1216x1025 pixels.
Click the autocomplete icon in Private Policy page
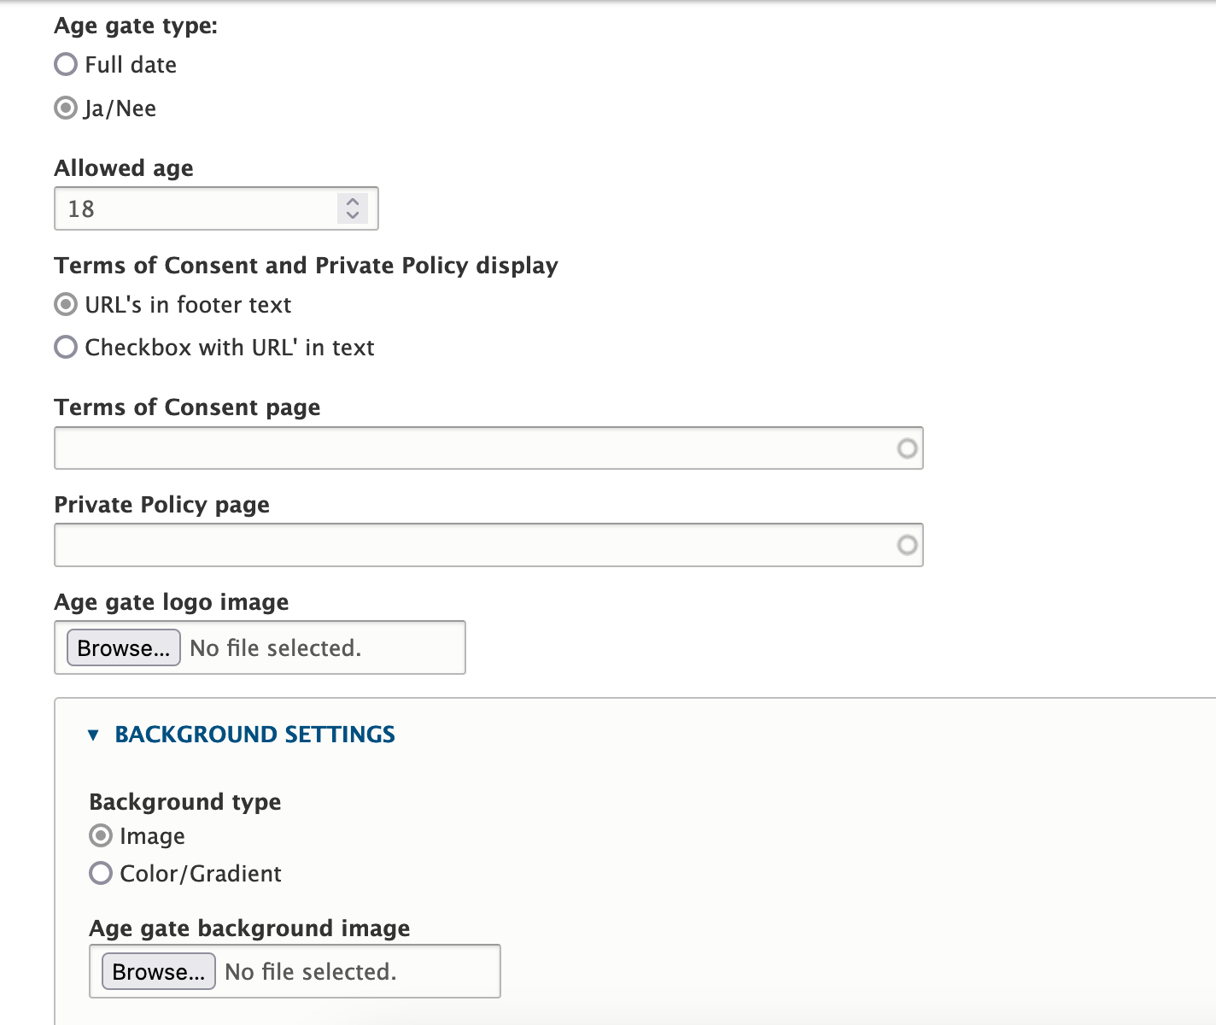click(x=905, y=544)
